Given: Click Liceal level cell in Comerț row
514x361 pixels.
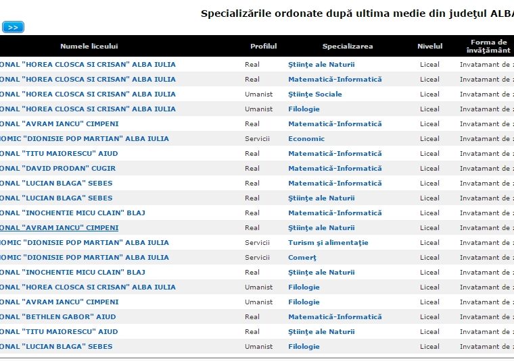Looking at the screenshot, I should tap(429, 258).
